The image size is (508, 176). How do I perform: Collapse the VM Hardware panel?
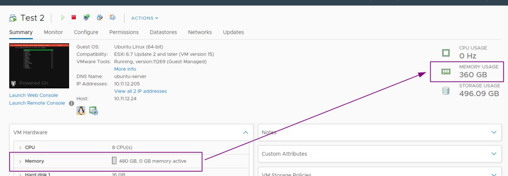246,132
